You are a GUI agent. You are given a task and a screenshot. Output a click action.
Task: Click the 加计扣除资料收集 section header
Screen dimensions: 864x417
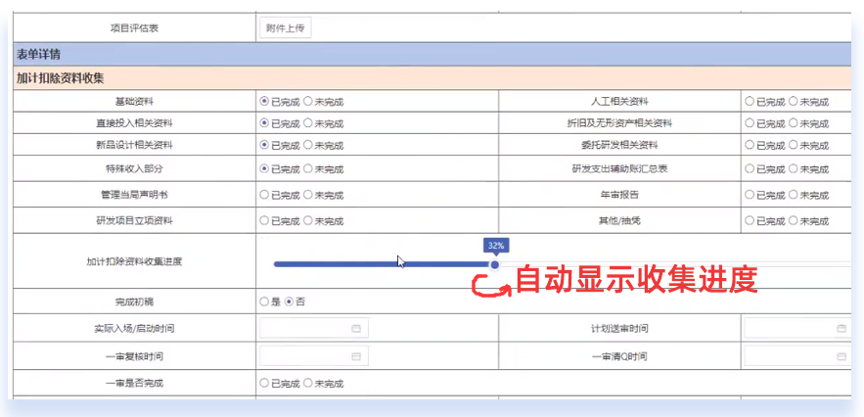pyautogui.click(x=61, y=77)
